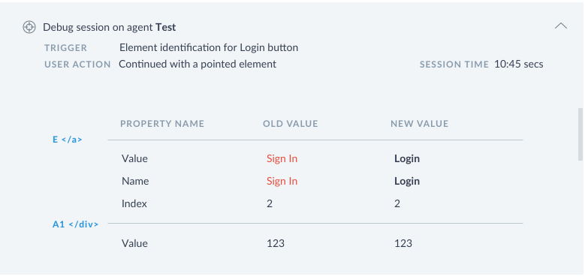Click the debug session target icon
Image resolution: width=585 pixels, height=277 pixels.
coord(29,27)
